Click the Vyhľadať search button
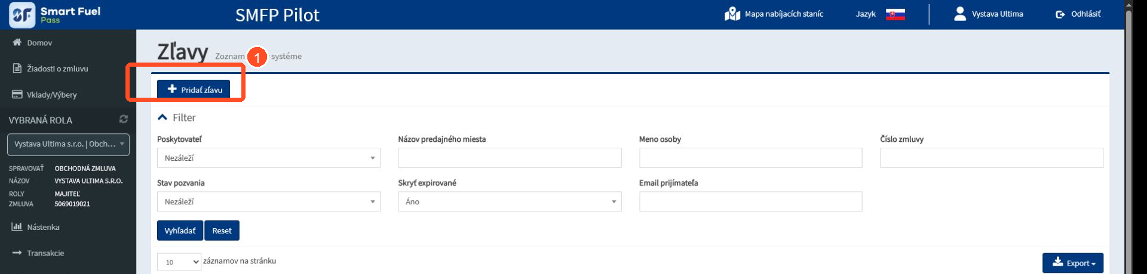Screen dimensions: 1147x274 pyautogui.click(x=180, y=231)
